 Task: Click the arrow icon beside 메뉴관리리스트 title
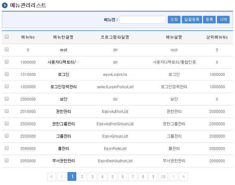click(5, 5)
